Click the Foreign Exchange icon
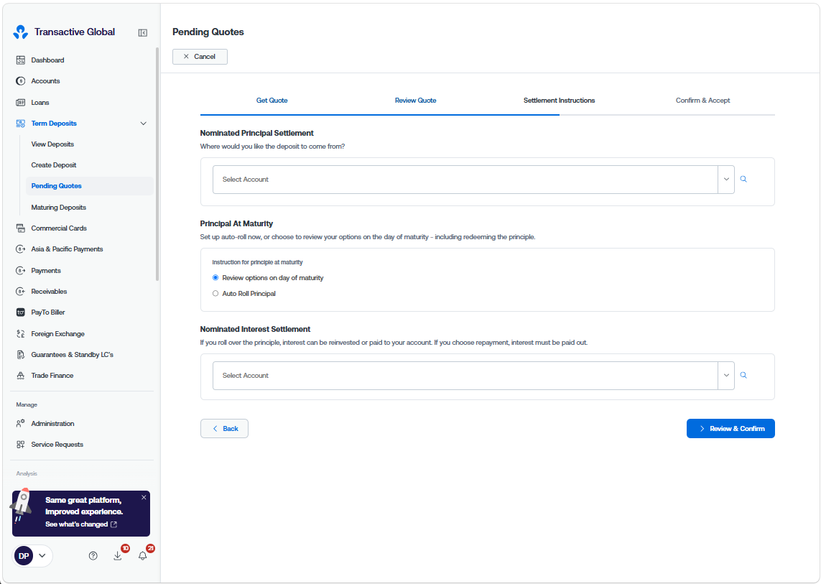The image size is (821, 584). pos(20,333)
